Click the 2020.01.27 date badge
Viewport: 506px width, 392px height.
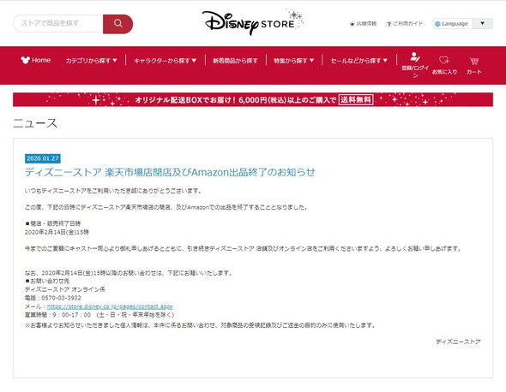point(43,158)
